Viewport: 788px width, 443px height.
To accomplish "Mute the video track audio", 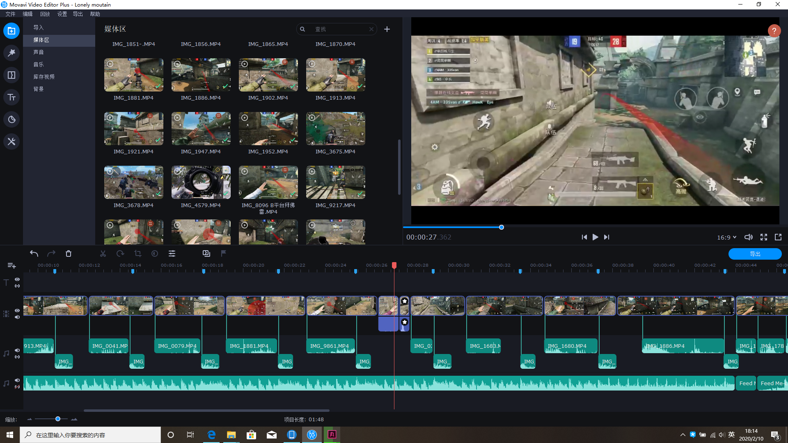I will tap(17, 317).
